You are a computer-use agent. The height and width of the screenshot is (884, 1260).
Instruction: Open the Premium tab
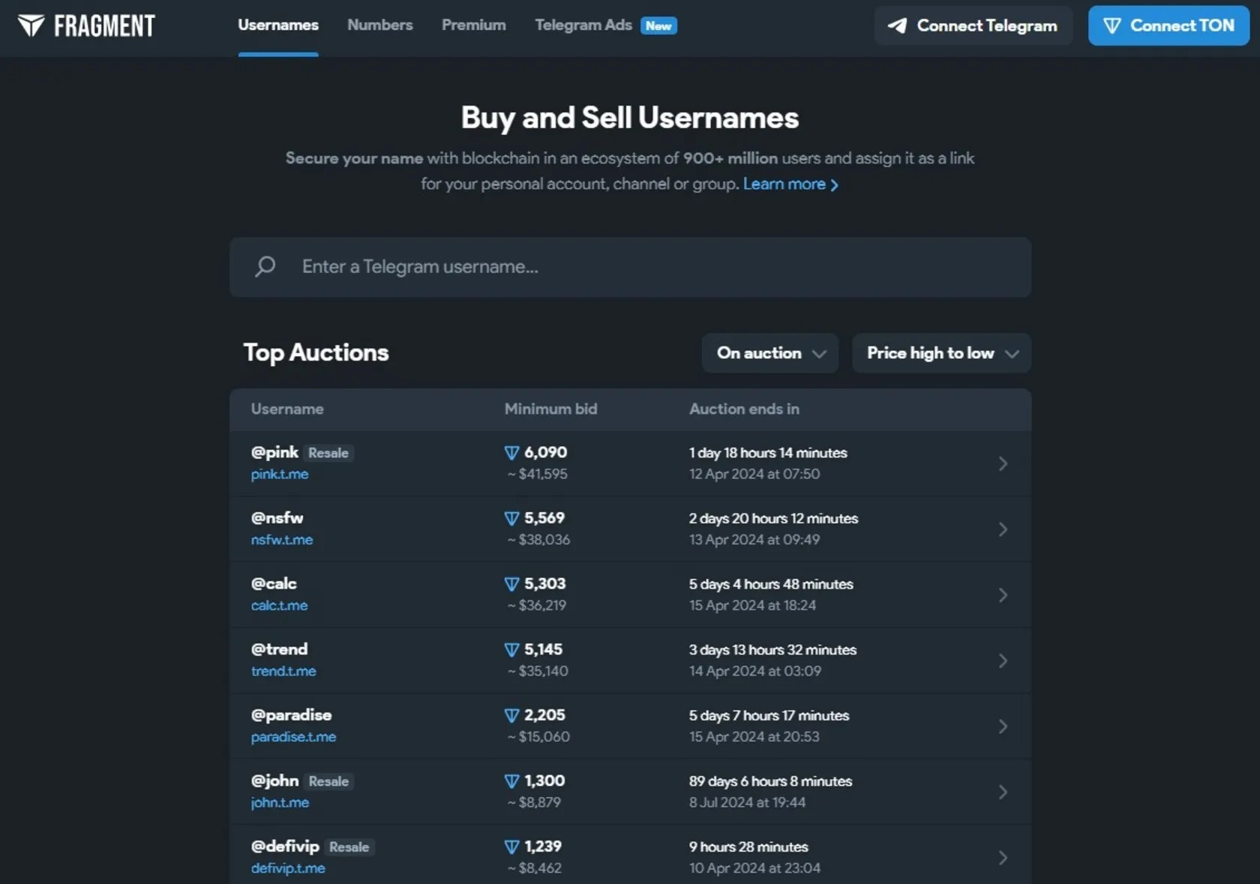pos(473,25)
